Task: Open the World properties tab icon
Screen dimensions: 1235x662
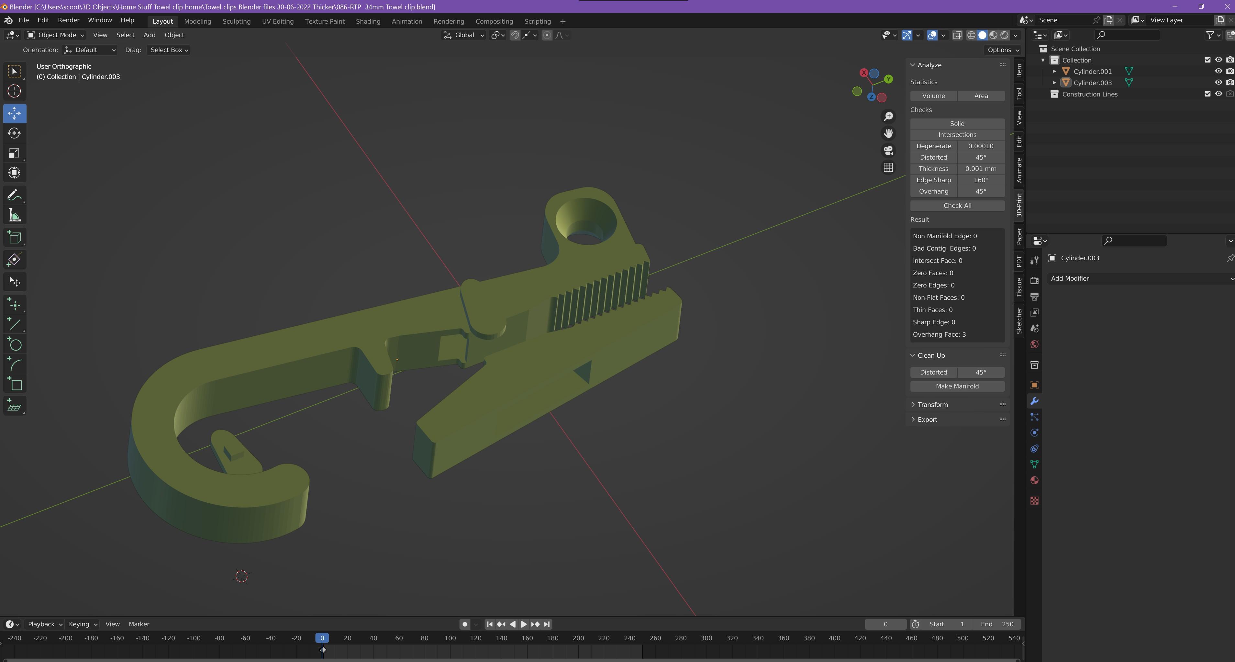Action: pos(1035,344)
